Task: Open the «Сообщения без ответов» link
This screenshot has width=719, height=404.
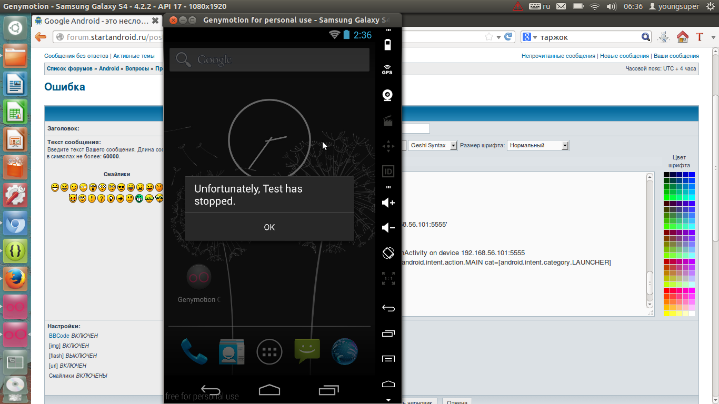Action: click(x=76, y=56)
